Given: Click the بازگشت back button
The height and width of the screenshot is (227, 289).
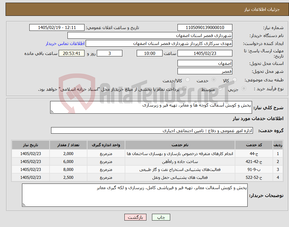Looking at the screenshot, I should (x=135, y=217).
